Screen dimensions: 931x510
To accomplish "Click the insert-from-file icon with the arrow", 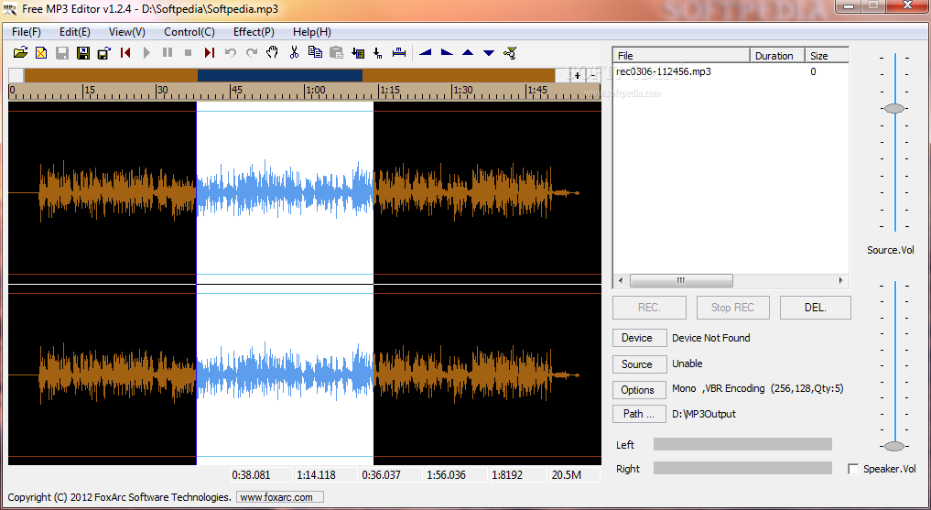I will click(357, 53).
